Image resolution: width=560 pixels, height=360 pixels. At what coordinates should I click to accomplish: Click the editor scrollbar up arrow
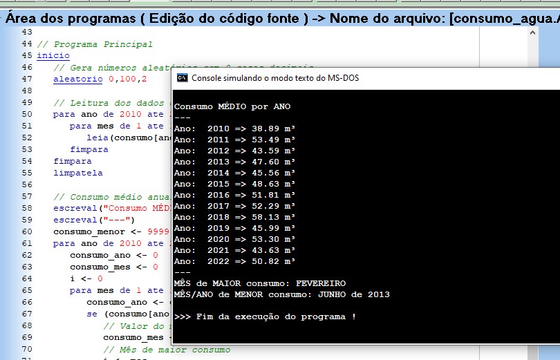[x=532, y=33]
